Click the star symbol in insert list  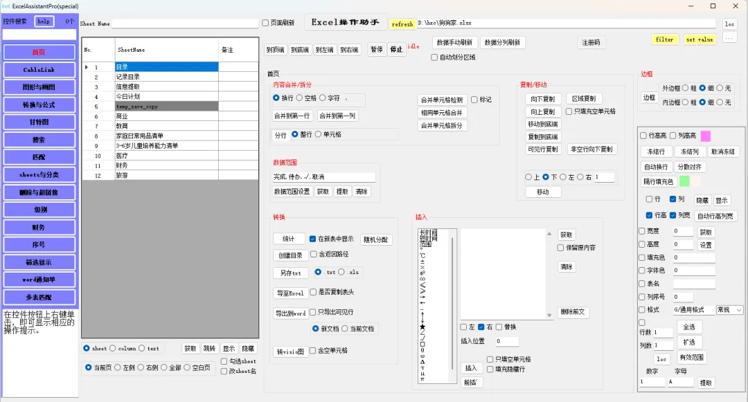(422, 327)
